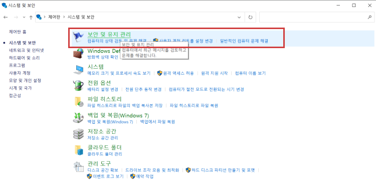Viewport: 376px width, 192px height.
Task: Click 일반적인 컴퓨터 문제 해결 link
Action: coord(244,41)
